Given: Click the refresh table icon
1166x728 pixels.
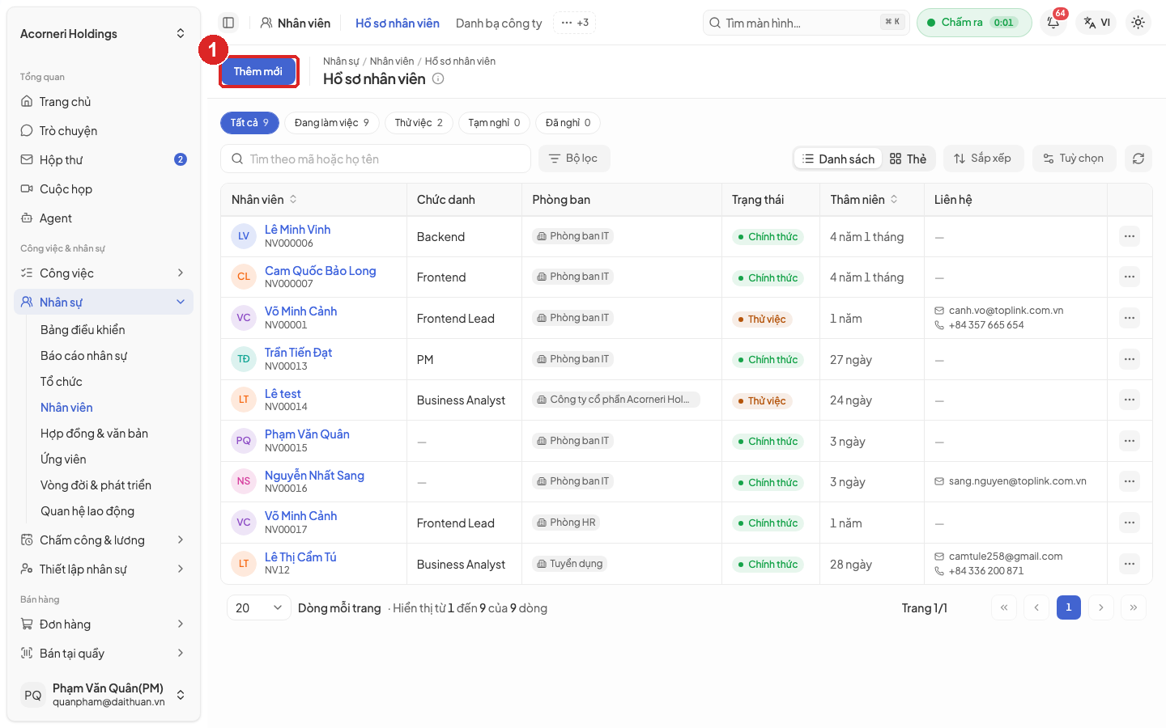Looking at the screenshot, I should pos(1138,159).
